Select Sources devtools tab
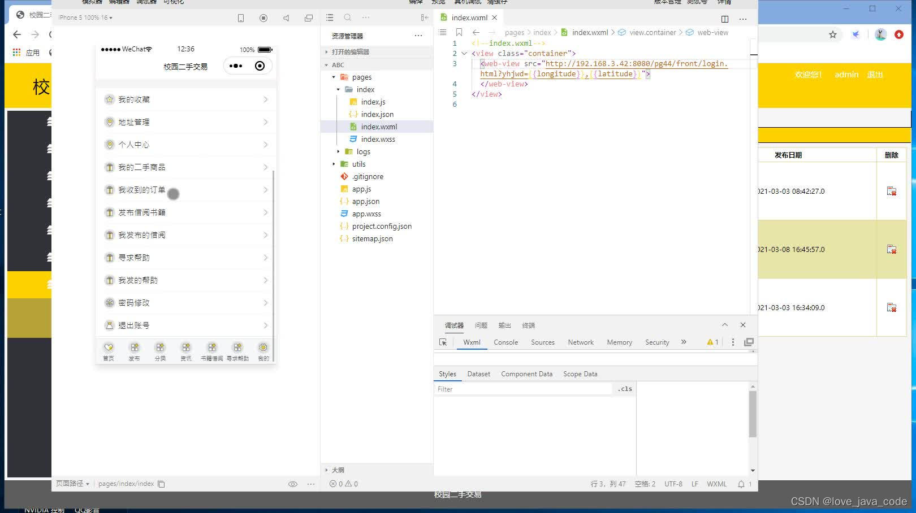 [543, 342]
